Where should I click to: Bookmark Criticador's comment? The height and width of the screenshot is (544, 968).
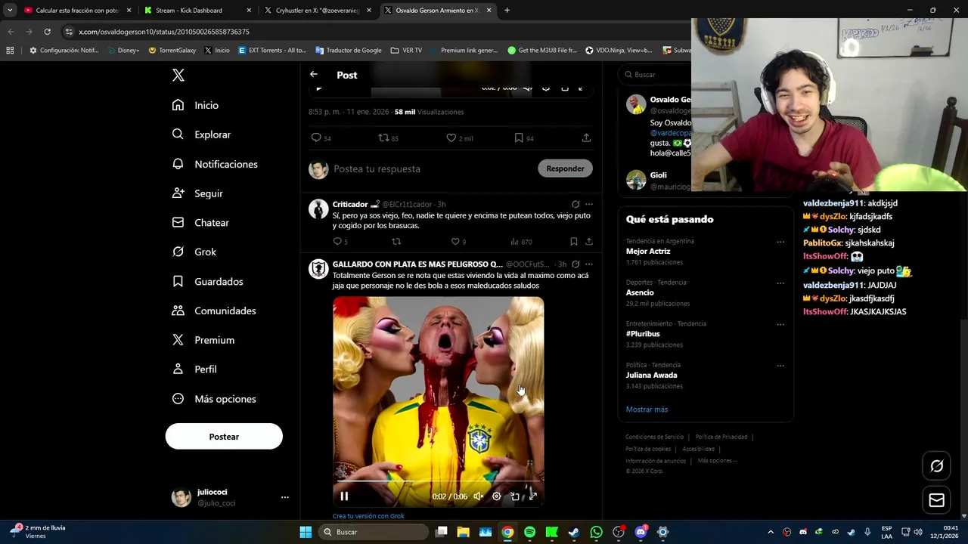[574, 242]
